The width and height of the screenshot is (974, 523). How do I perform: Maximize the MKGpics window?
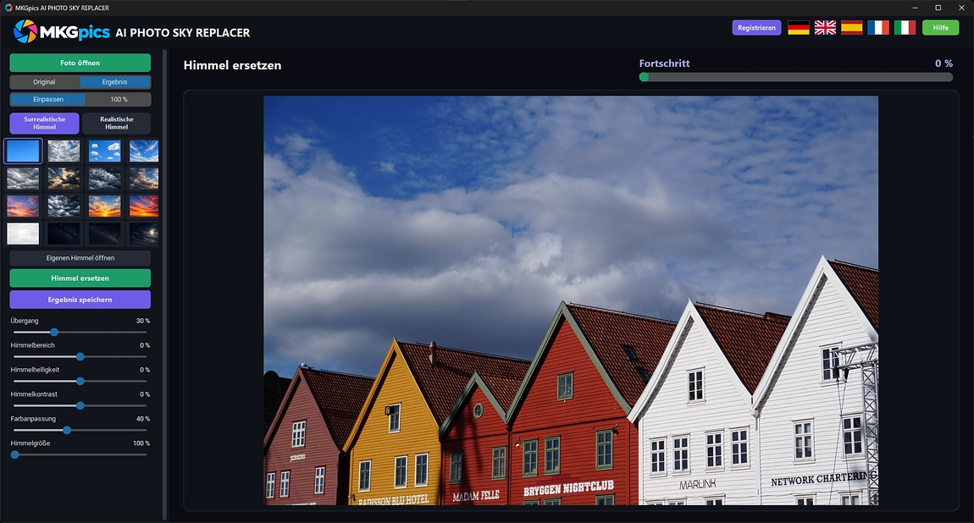tap(938, 8)
